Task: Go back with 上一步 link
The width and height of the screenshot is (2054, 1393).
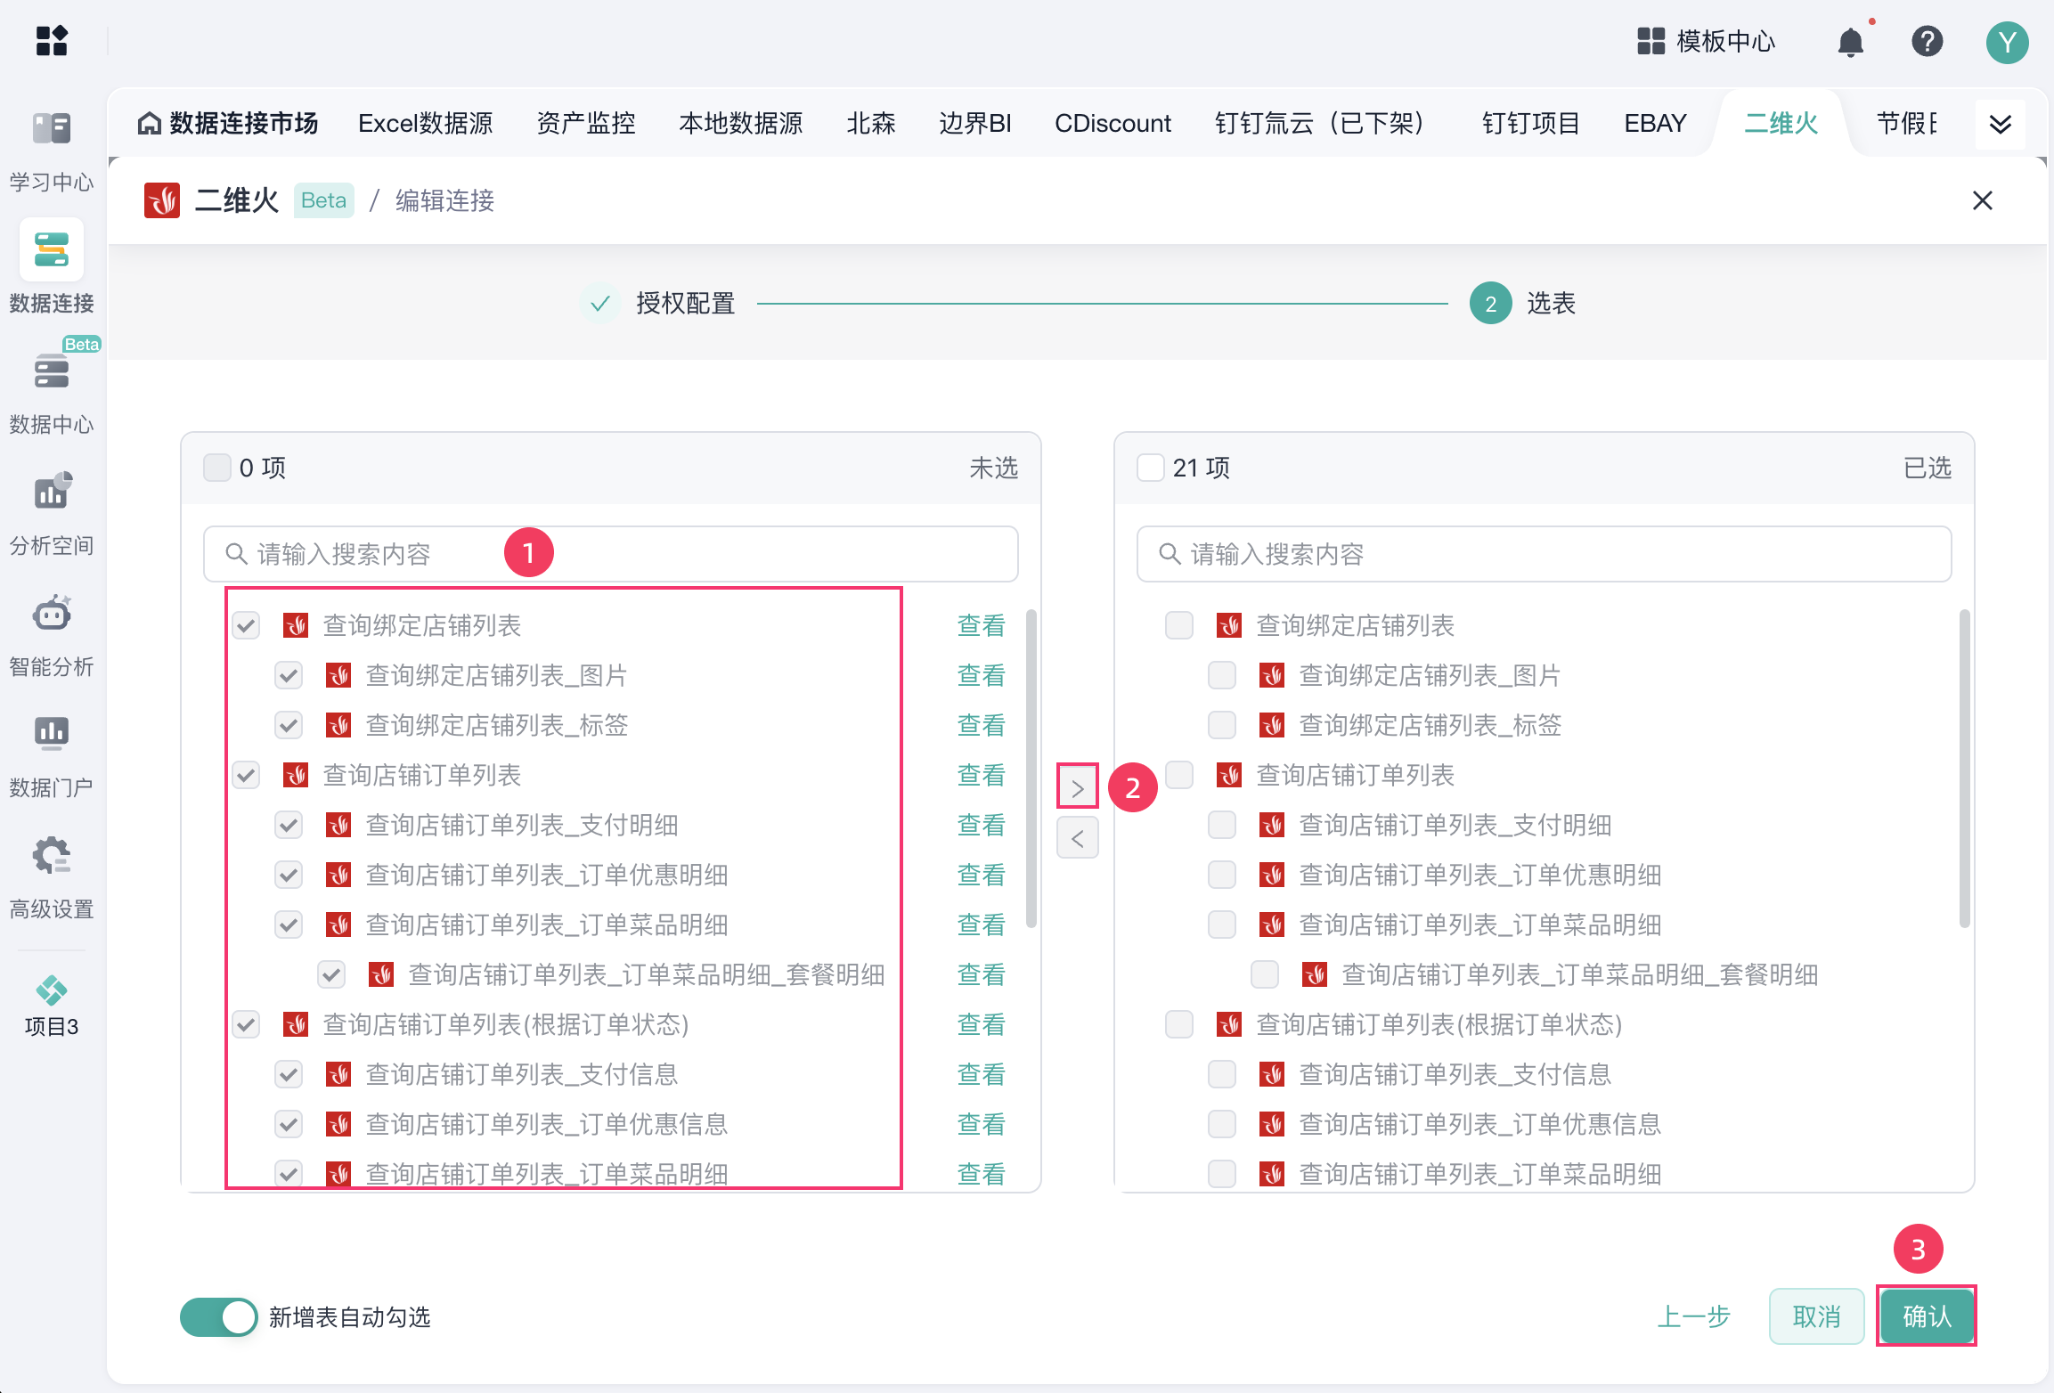Action: [x=1694, y=1316]
